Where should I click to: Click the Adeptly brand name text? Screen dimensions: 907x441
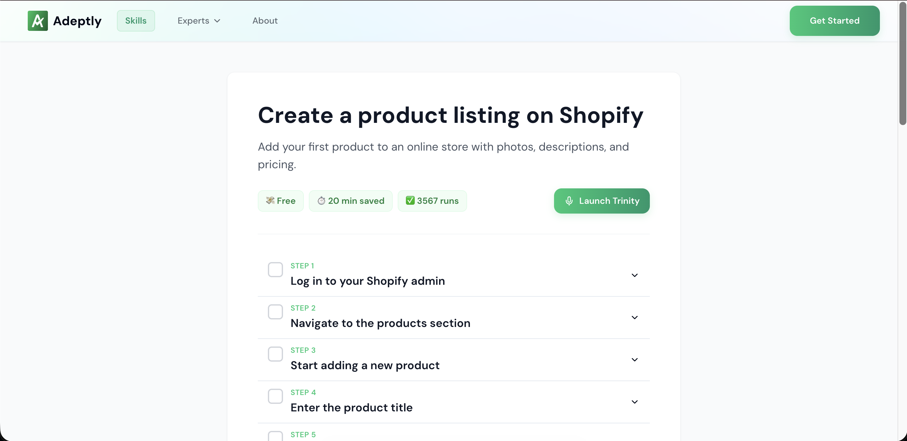click(77, 21)
